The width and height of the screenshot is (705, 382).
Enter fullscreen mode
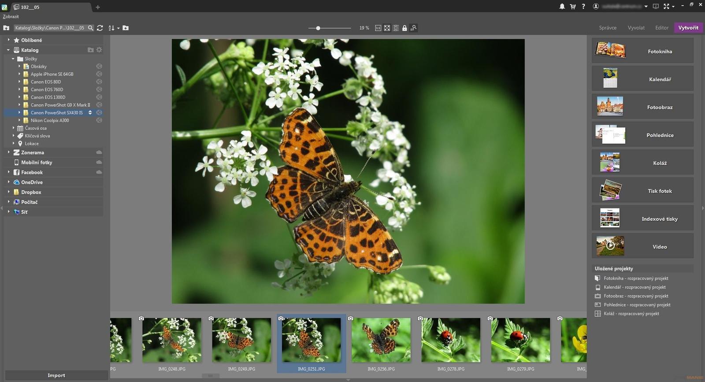coord(666,6)
